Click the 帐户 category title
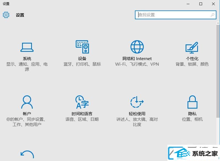 click(27, 114)
